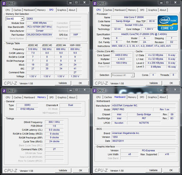
Task: Switch to CPU tab in SPD window
Action: click(8, 10)
